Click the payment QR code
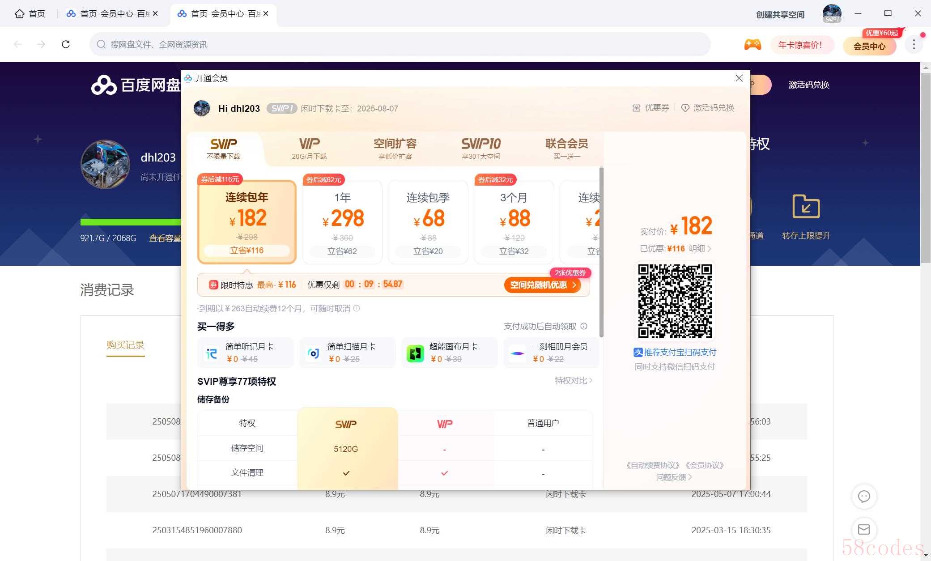The height and width of the screenshot is (561, 931). click(x=675, y=301)
